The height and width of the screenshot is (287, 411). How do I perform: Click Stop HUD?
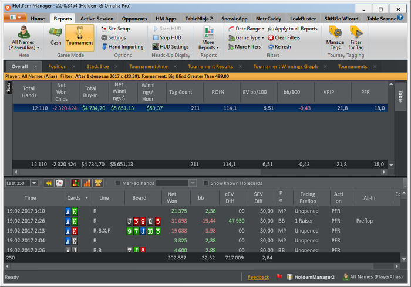click(167, 37)
